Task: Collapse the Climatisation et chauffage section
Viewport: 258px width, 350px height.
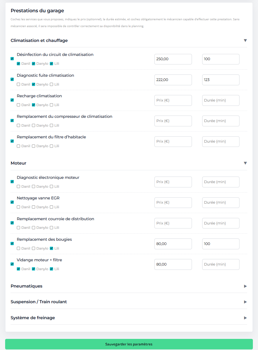Action: point(245,41)
